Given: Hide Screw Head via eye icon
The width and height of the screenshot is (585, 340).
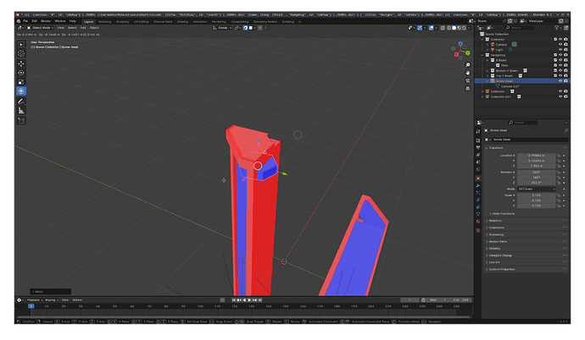Looking at the screenshot, I should (x=560, y=80).
